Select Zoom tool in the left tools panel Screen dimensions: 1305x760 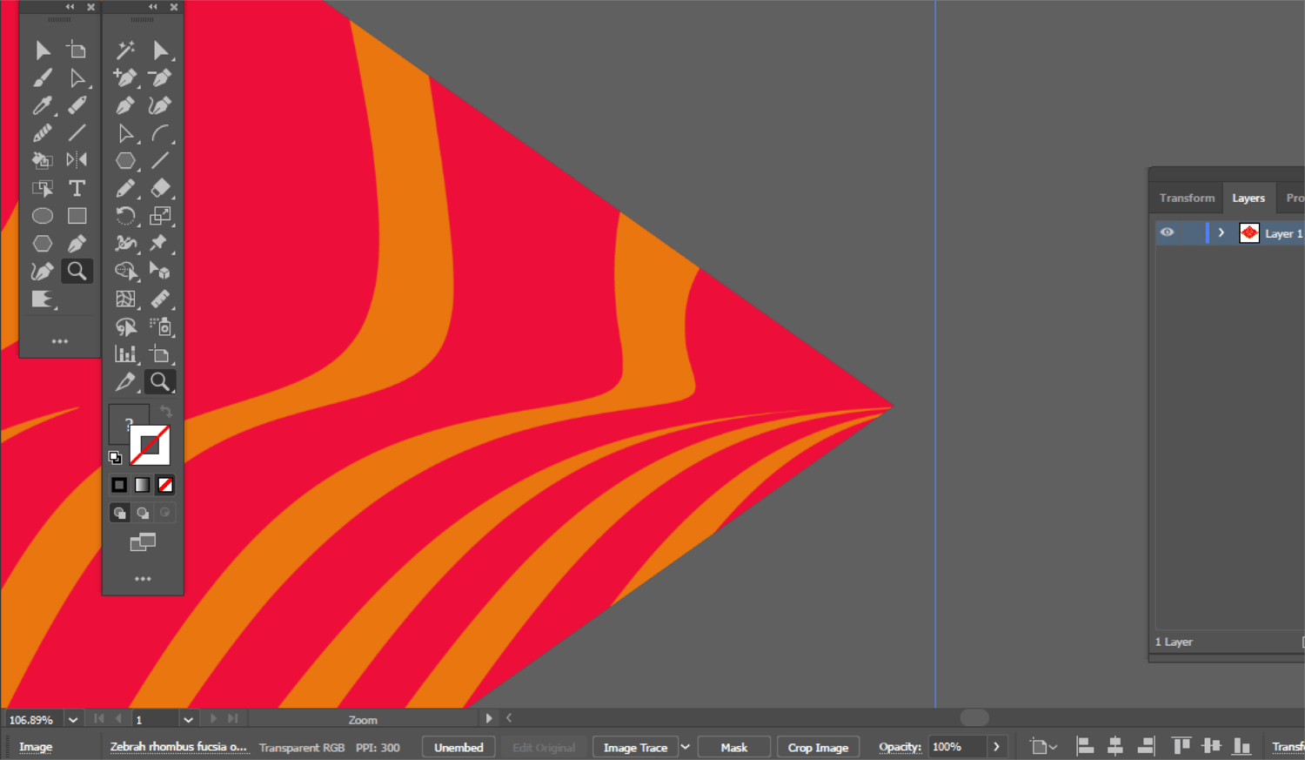point(77,271)
